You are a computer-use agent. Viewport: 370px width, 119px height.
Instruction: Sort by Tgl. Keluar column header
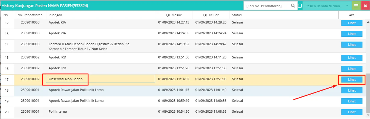click(x=210, y=15)
